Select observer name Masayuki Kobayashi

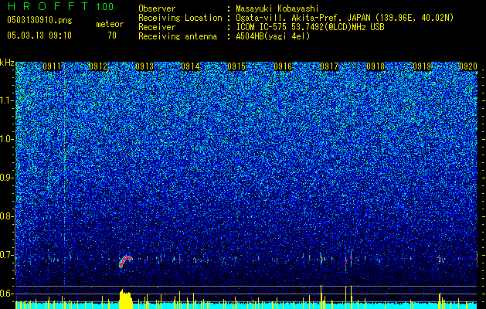point(277,8)
